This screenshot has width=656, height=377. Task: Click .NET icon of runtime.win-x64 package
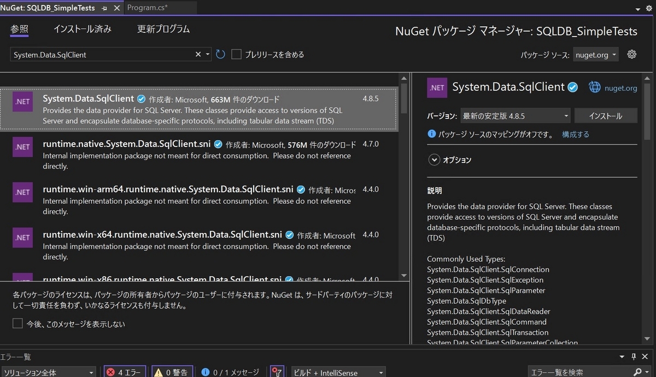pos(22,238)
